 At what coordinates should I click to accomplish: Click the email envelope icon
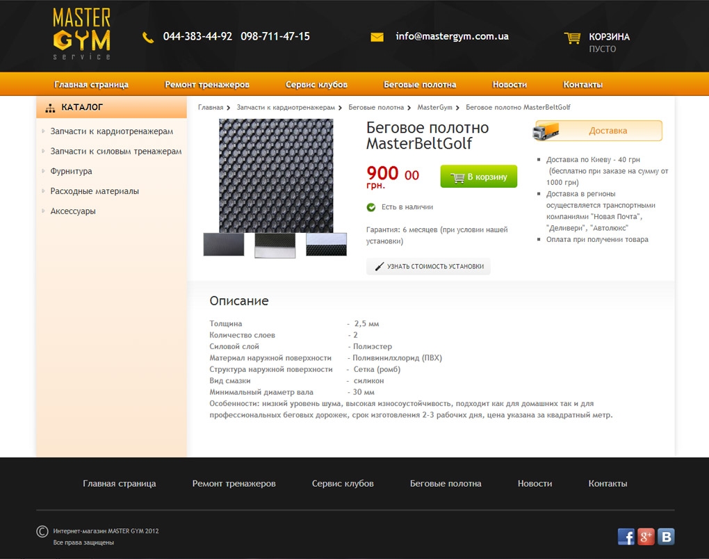[x=377, y=38]
